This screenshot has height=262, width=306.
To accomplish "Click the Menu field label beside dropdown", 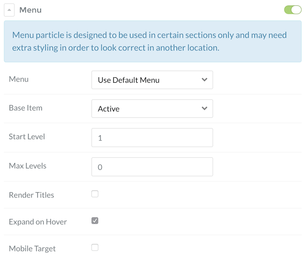I will [18, 79].
